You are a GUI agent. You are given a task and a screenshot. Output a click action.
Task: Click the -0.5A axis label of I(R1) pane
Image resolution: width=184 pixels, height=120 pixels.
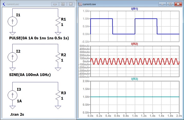(x=85, y=42)
